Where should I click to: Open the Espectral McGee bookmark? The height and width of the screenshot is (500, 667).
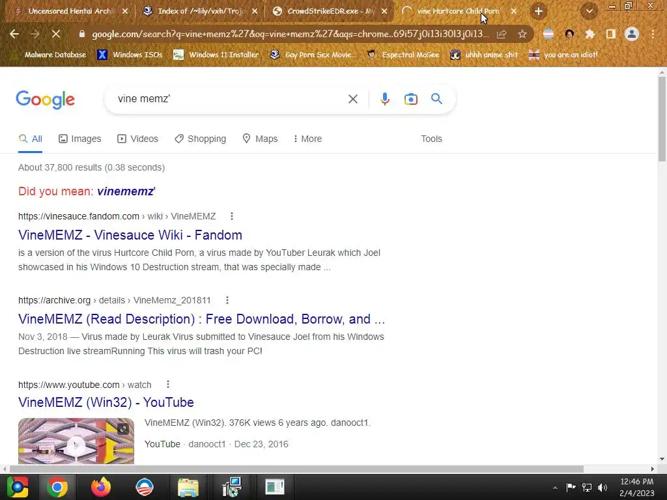403,55
